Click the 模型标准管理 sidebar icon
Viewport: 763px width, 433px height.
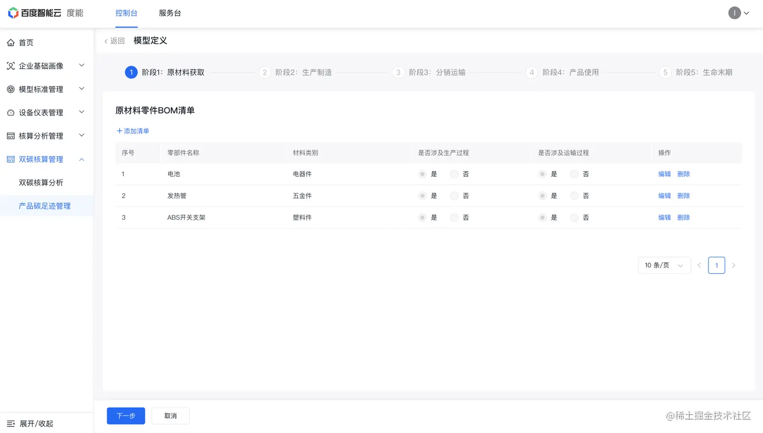coord(11,89)
